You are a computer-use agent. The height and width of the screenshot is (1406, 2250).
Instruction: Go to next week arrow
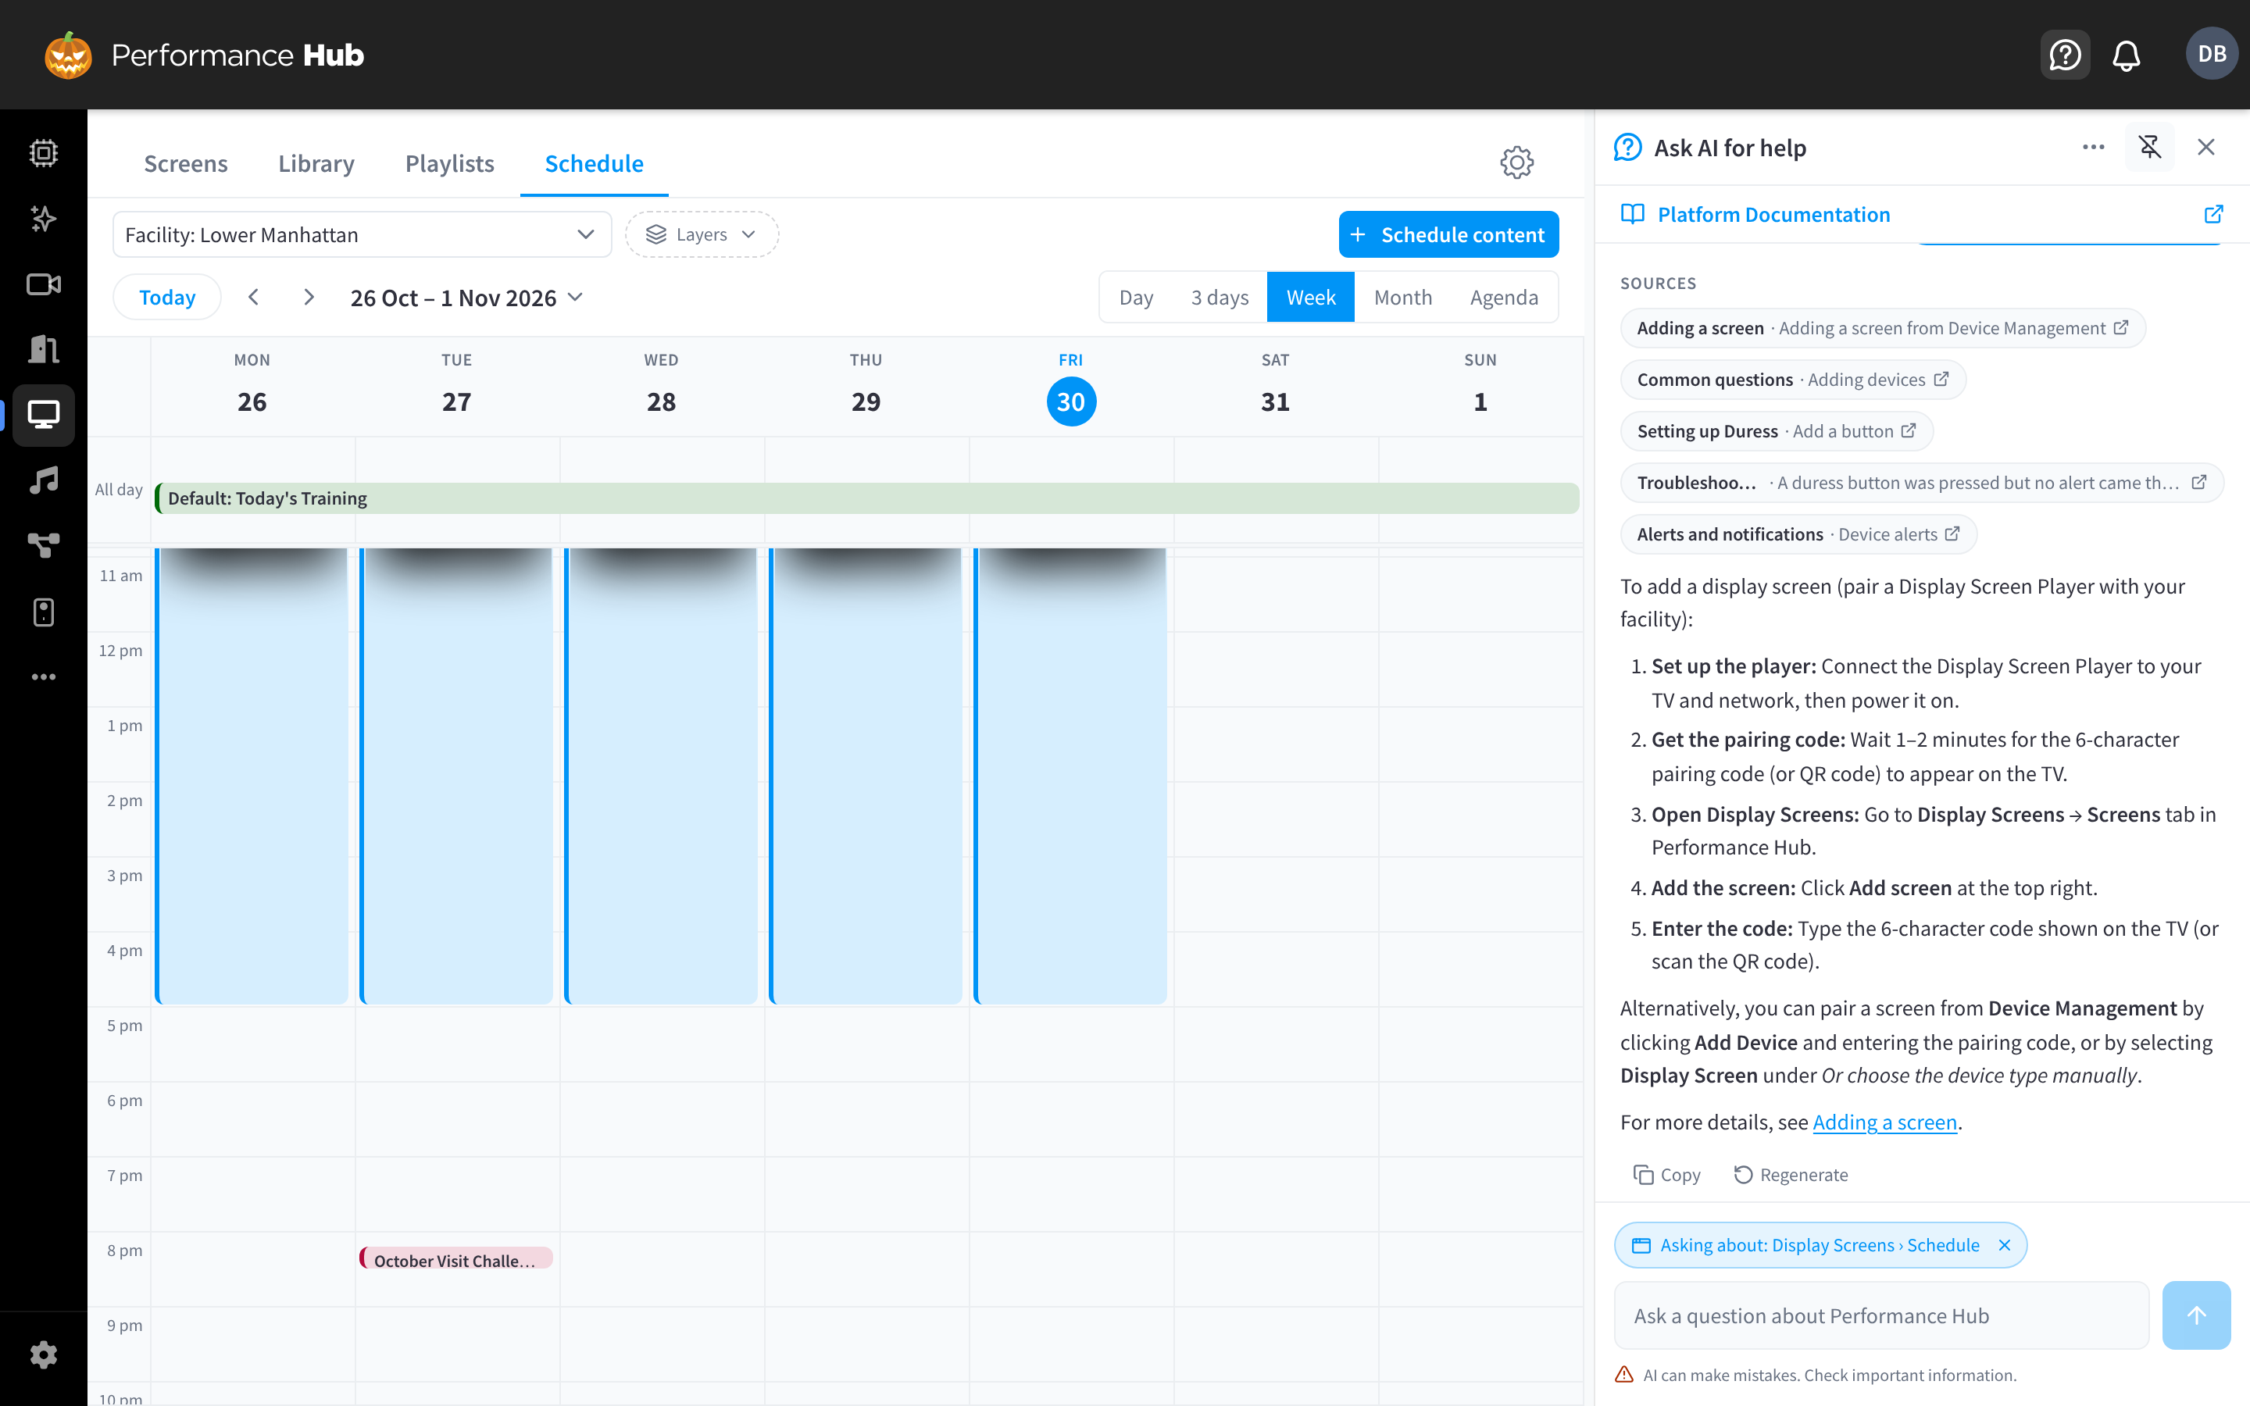pyautogui.click(x=309, y=297)
